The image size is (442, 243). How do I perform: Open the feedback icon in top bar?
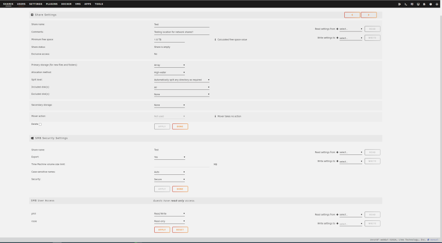click(x=412, y=4)
